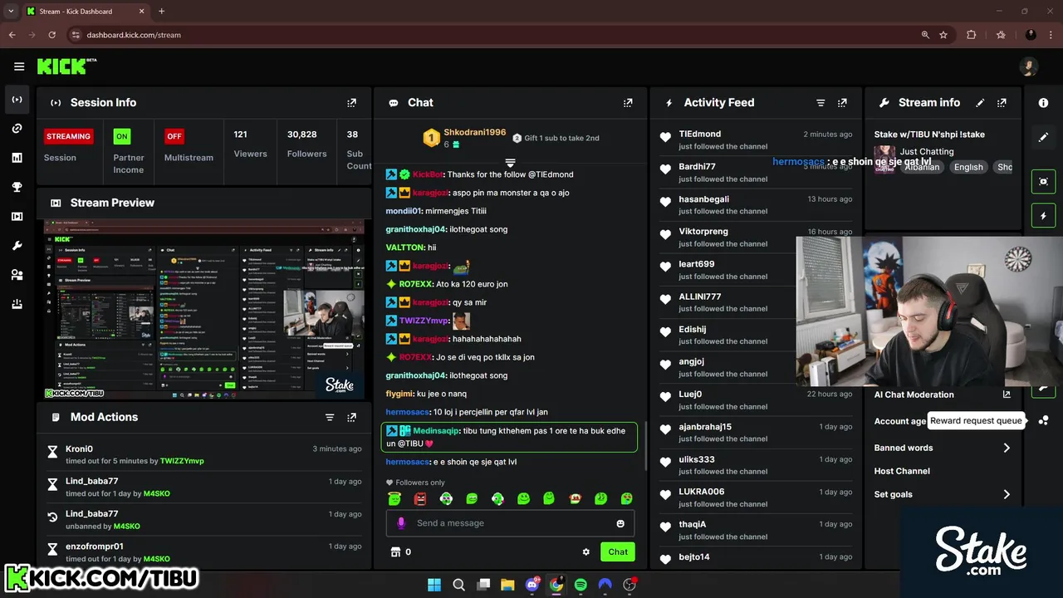Screen dimensions: 1063x598
Task: Open the Mod Actions filter menu
Action: tap(330, 417)
